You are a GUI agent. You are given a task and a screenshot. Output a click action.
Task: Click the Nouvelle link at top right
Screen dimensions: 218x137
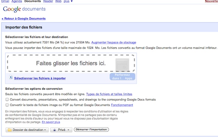tap(211, 1)
